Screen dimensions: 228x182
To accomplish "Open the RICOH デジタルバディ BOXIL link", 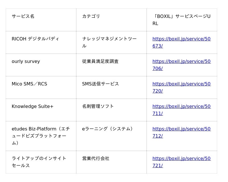I will [x=181, y=39].
